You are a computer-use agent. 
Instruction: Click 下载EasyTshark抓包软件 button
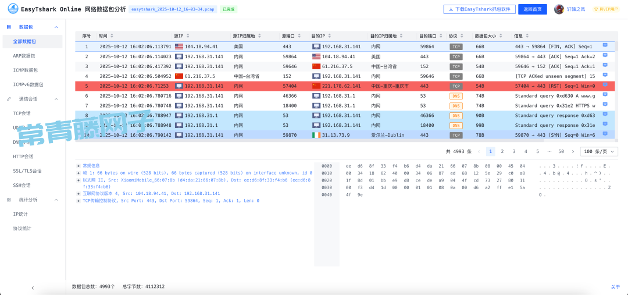point(479,9)
